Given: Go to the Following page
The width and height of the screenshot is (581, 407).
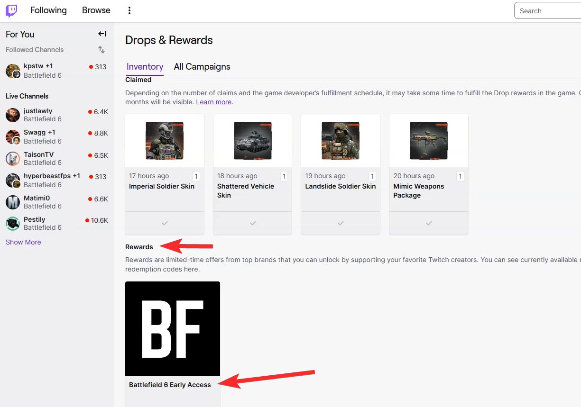Looking at the screenshot, I should pos(48,10).
